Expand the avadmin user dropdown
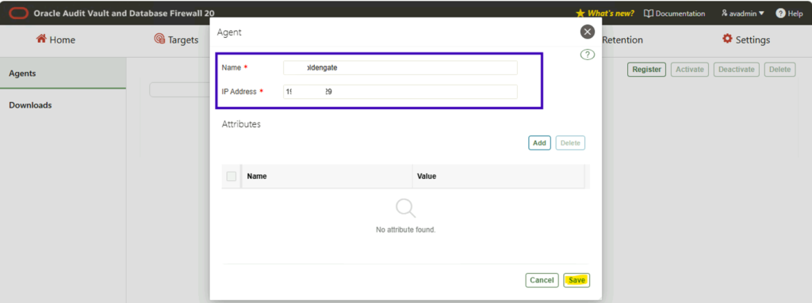The height and width of the screenshot is (303, 812). click(x=742, y=13)
